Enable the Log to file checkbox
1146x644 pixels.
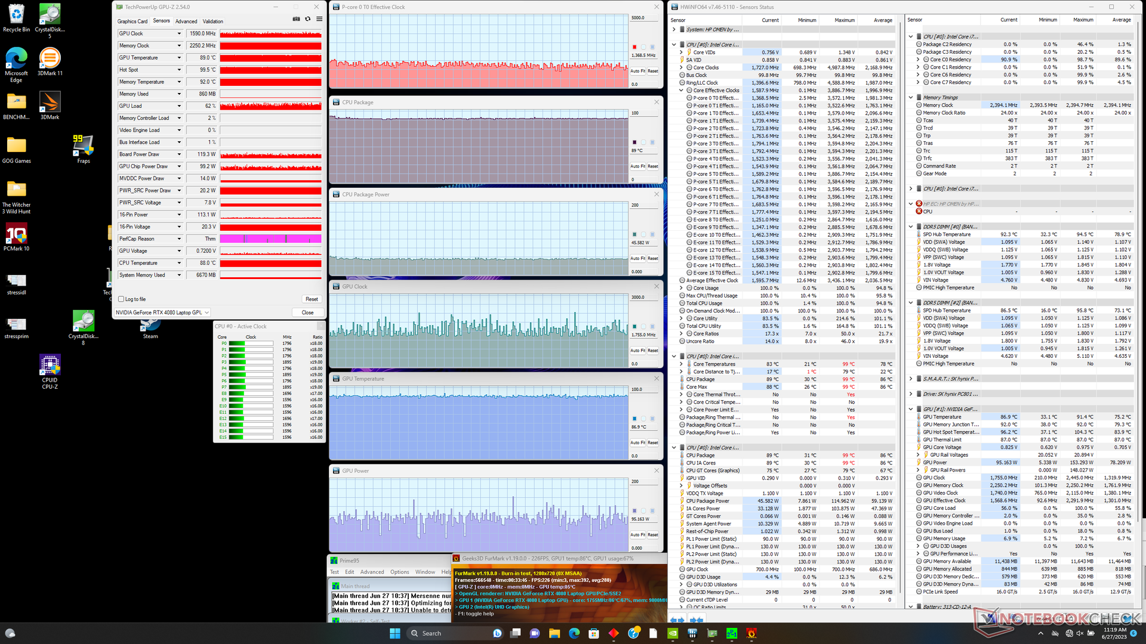pyautogui.click(x=122, y=299)
